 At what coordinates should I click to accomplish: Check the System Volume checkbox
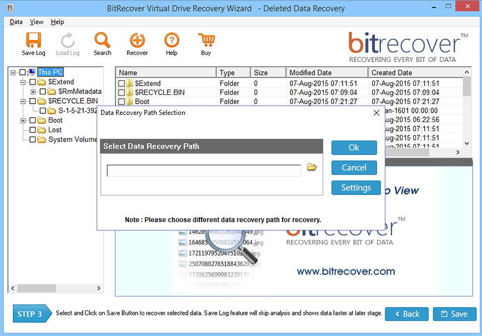[33, 139]
